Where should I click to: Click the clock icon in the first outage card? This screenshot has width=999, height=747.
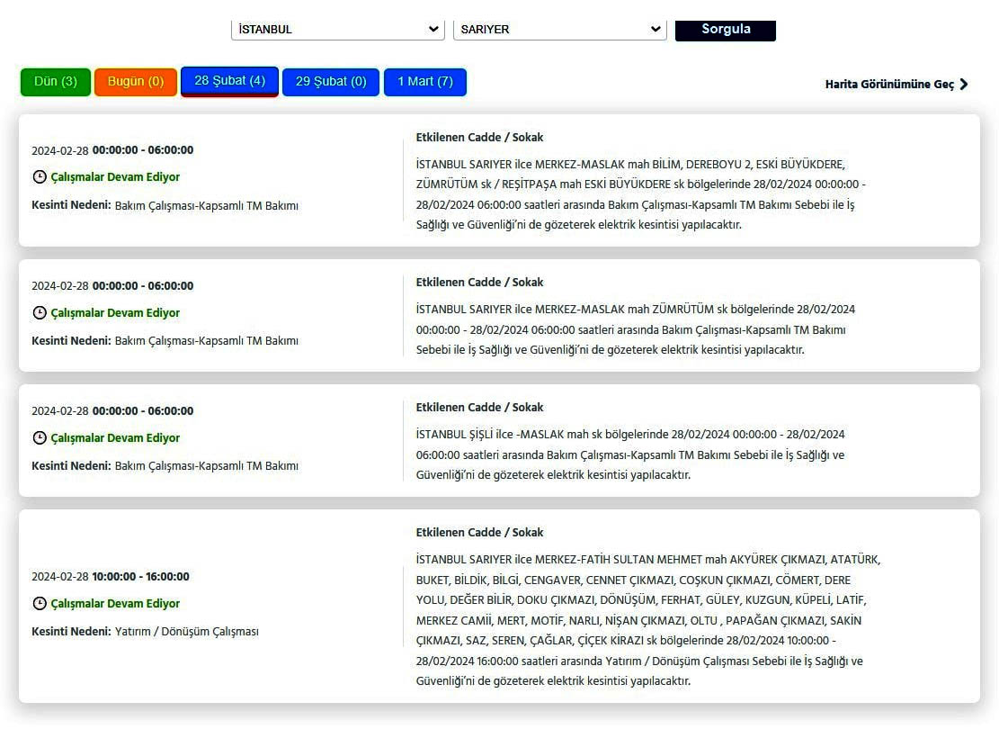(39, 177)
